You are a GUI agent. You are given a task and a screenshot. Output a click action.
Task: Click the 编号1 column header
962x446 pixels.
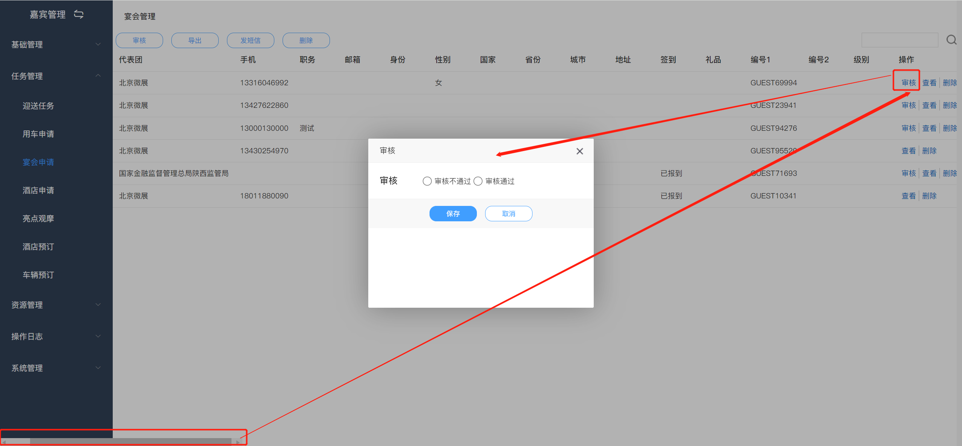[760, 59]
